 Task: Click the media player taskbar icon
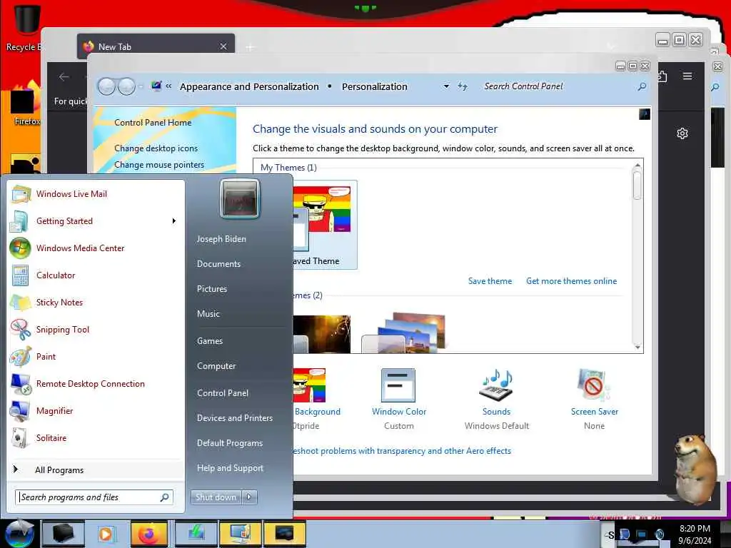106,534
